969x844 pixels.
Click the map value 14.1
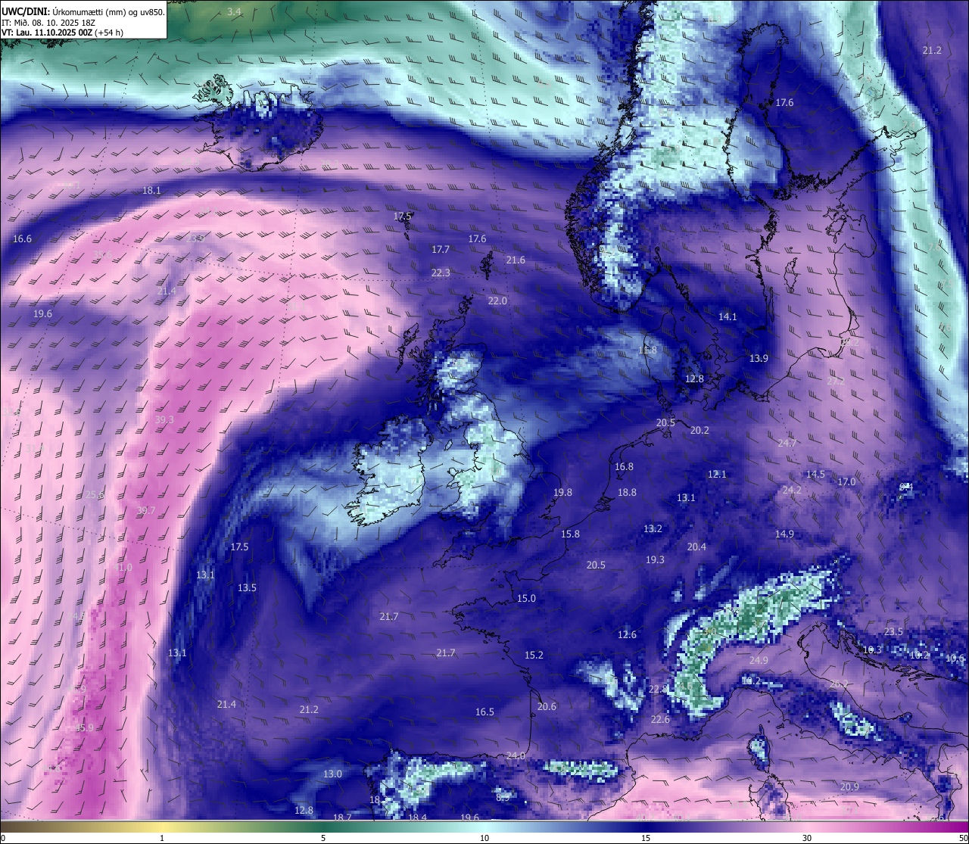(728, 317)
